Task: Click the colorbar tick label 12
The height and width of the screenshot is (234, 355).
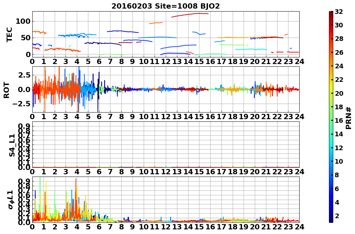Action: pyautogui.click(x=339, y=148)
